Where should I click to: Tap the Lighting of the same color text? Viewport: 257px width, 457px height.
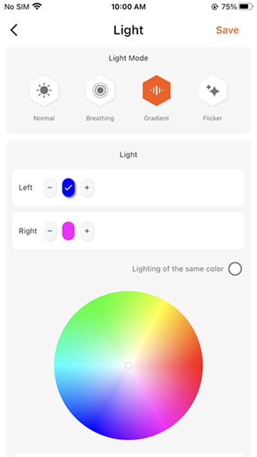tap(178, 269)
